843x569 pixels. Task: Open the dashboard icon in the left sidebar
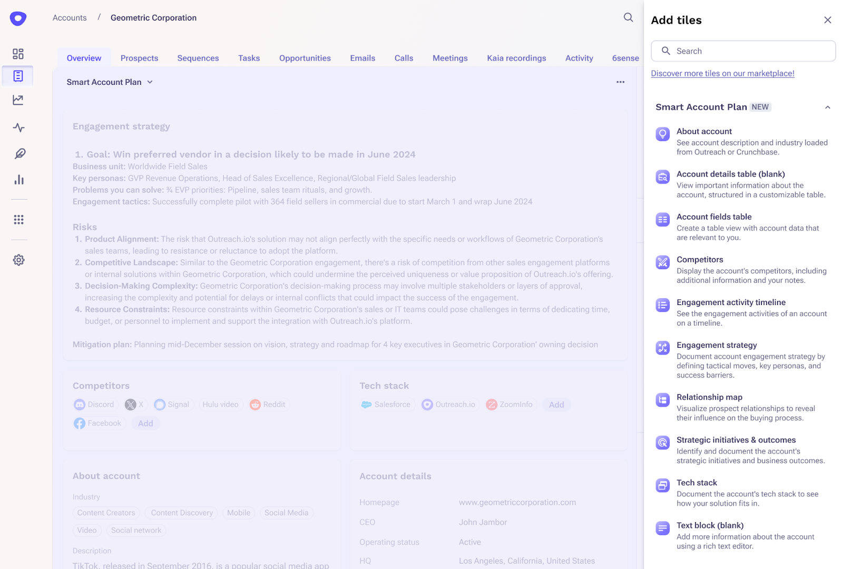point(18,53)
